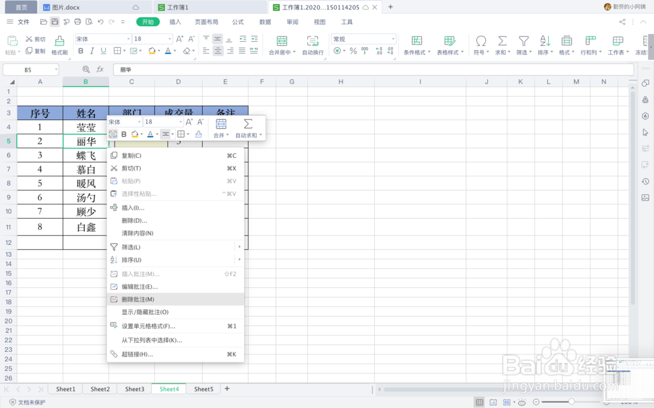The image size is (654, 408).
Task: Click the Rows and Columns (行和列) icon
Action: click(591, 40)
